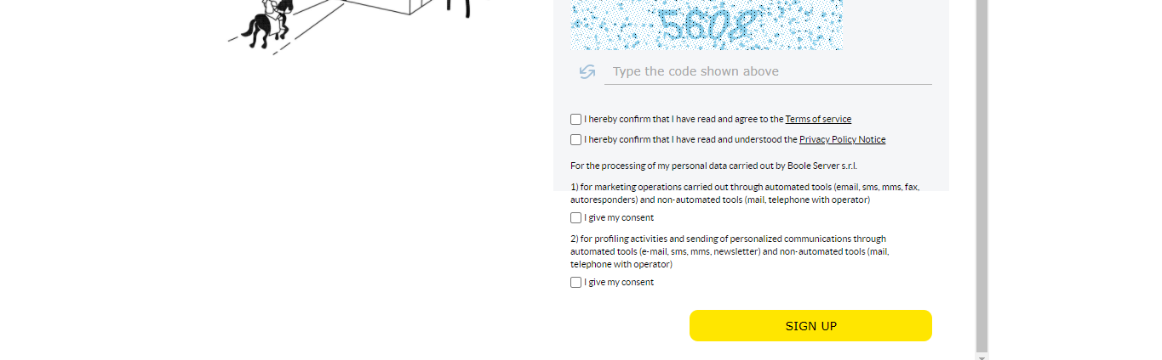Open the Privacy Policy Notice link
The height and width of the screenshot is (360, 1162).
click(x=842, y=139)
